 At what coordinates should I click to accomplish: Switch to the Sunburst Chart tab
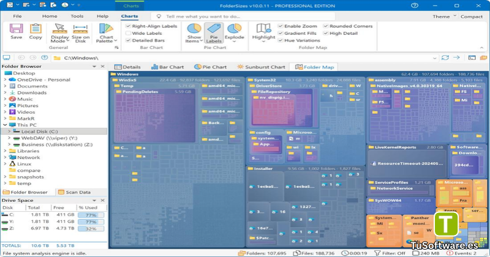point(262,67)
